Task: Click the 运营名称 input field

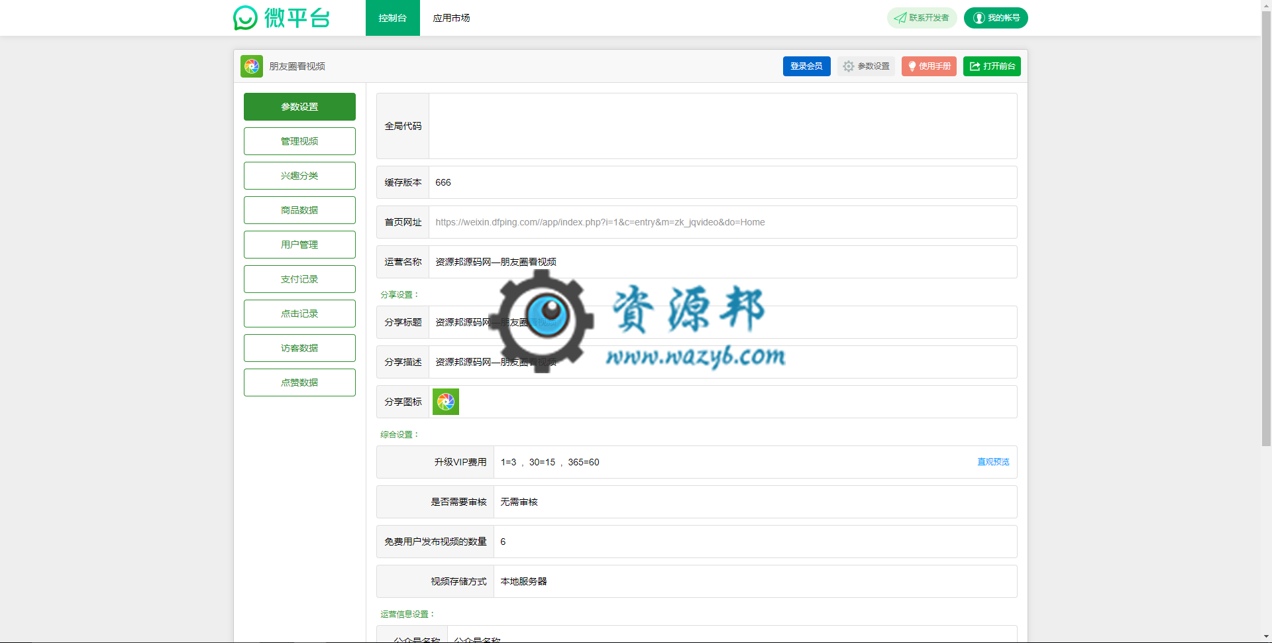Action: click(723, 262)
